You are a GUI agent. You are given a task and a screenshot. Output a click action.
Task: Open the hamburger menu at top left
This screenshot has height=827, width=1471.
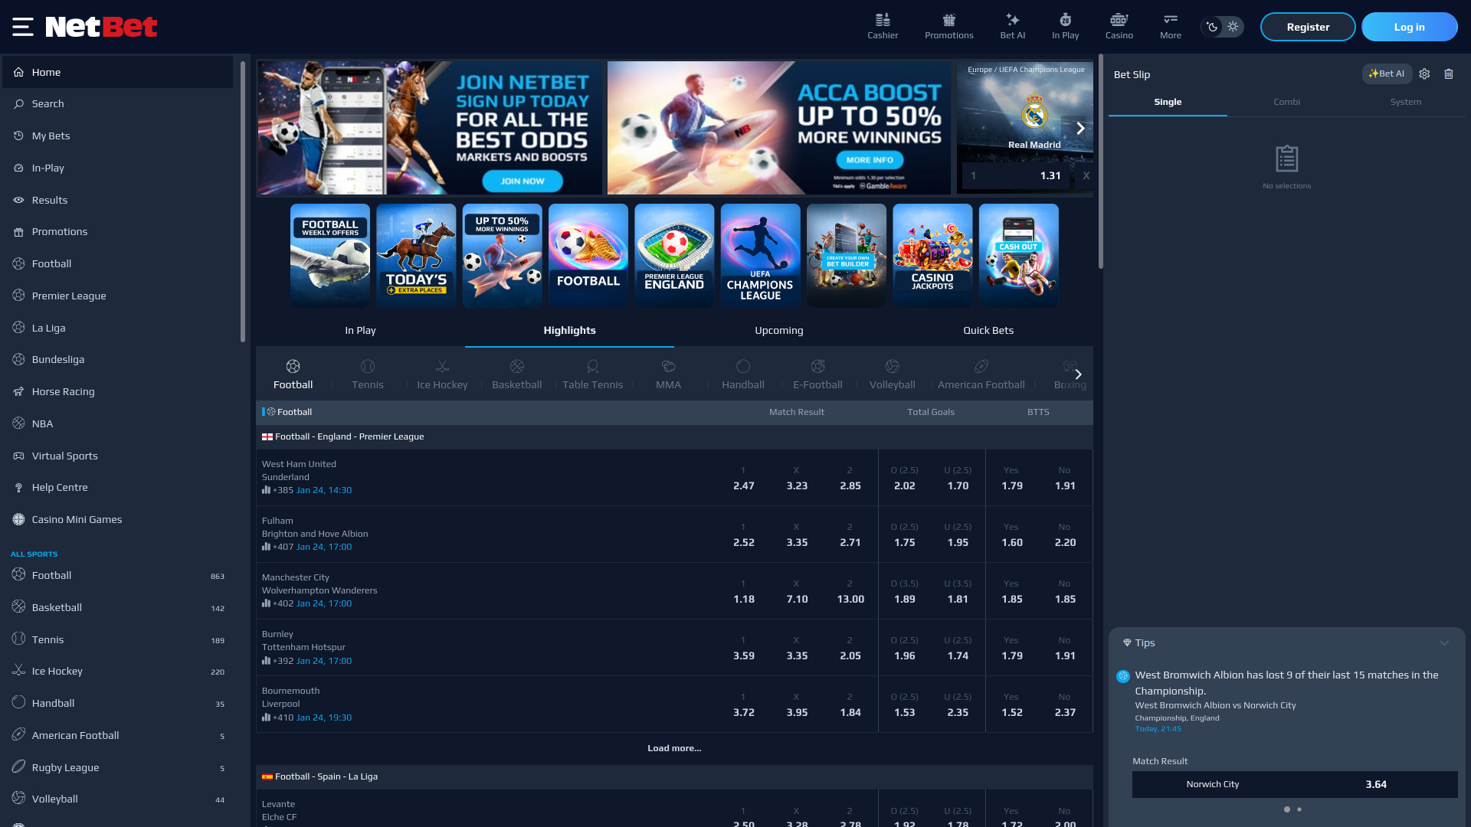(22, 26)
